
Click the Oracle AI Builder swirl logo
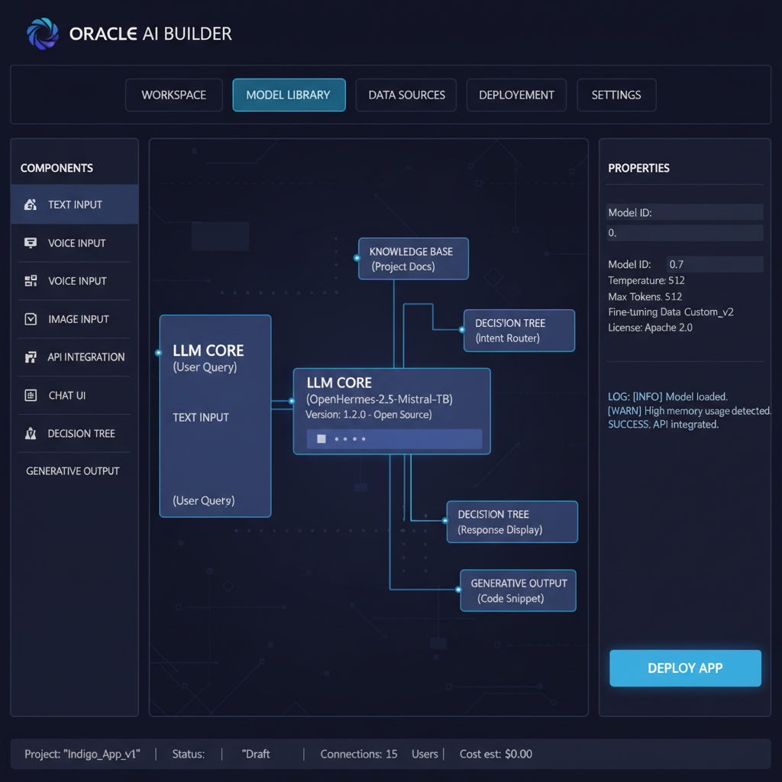[43, 34]
